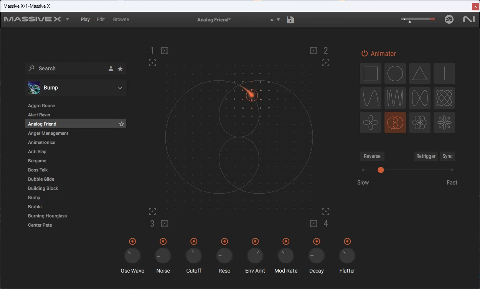Open the round leaf logo icon
The image size is (480, 289).
[x=449, y=19]
